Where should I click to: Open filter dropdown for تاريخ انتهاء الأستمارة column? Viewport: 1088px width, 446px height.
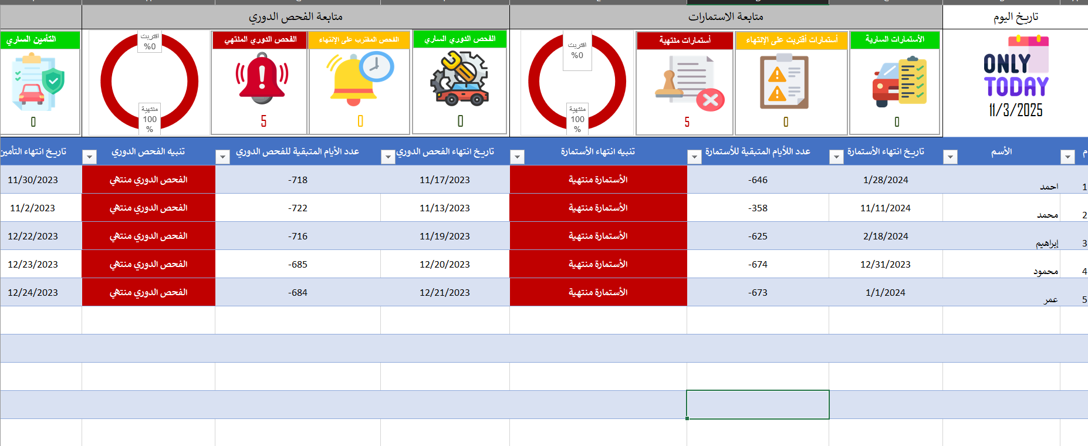pyautogui.click(x=836, y=157)
